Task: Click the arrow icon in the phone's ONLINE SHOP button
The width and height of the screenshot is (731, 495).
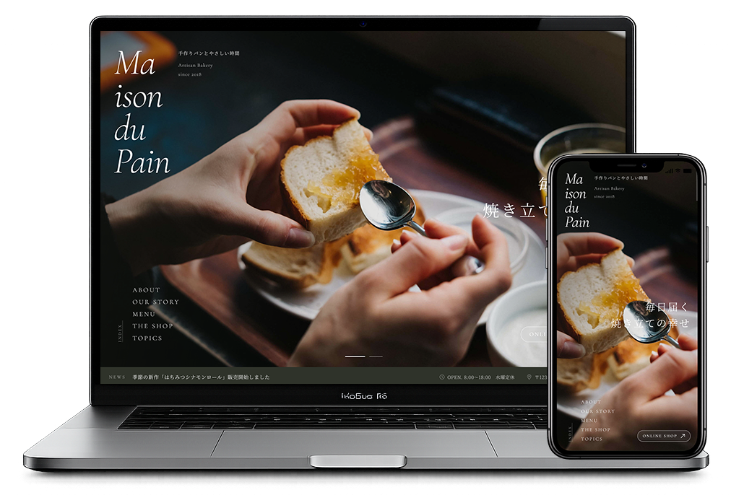Action: [x=683, y=436]
